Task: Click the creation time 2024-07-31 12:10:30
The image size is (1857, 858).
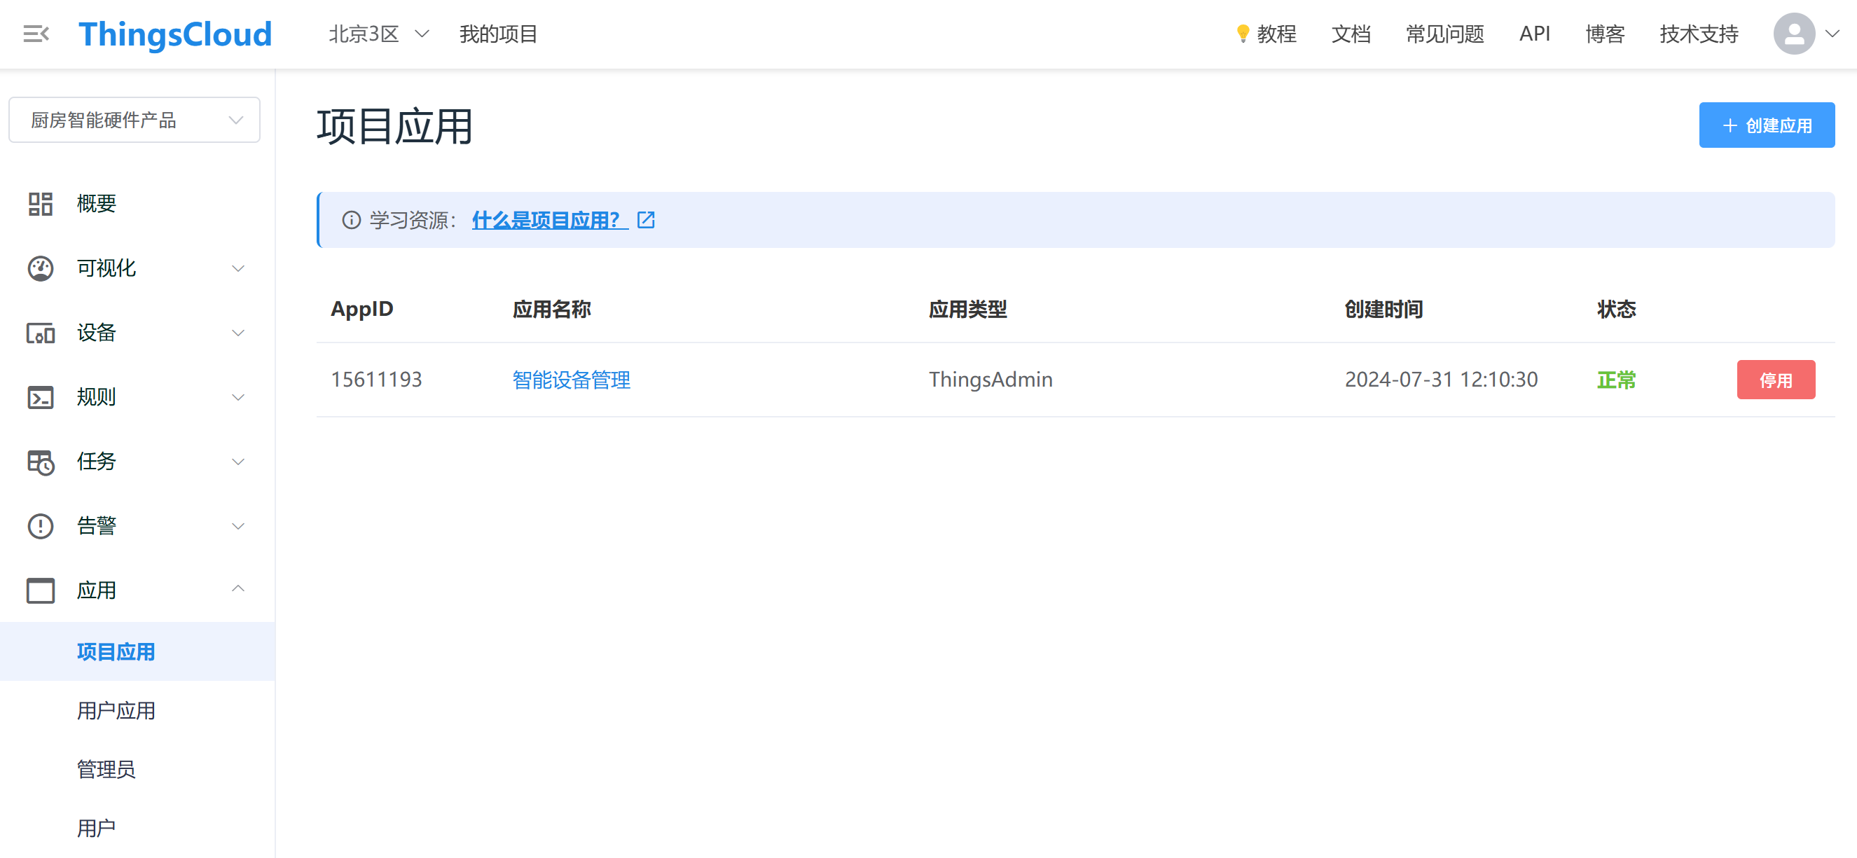Action: click(x=1441, y=379)
